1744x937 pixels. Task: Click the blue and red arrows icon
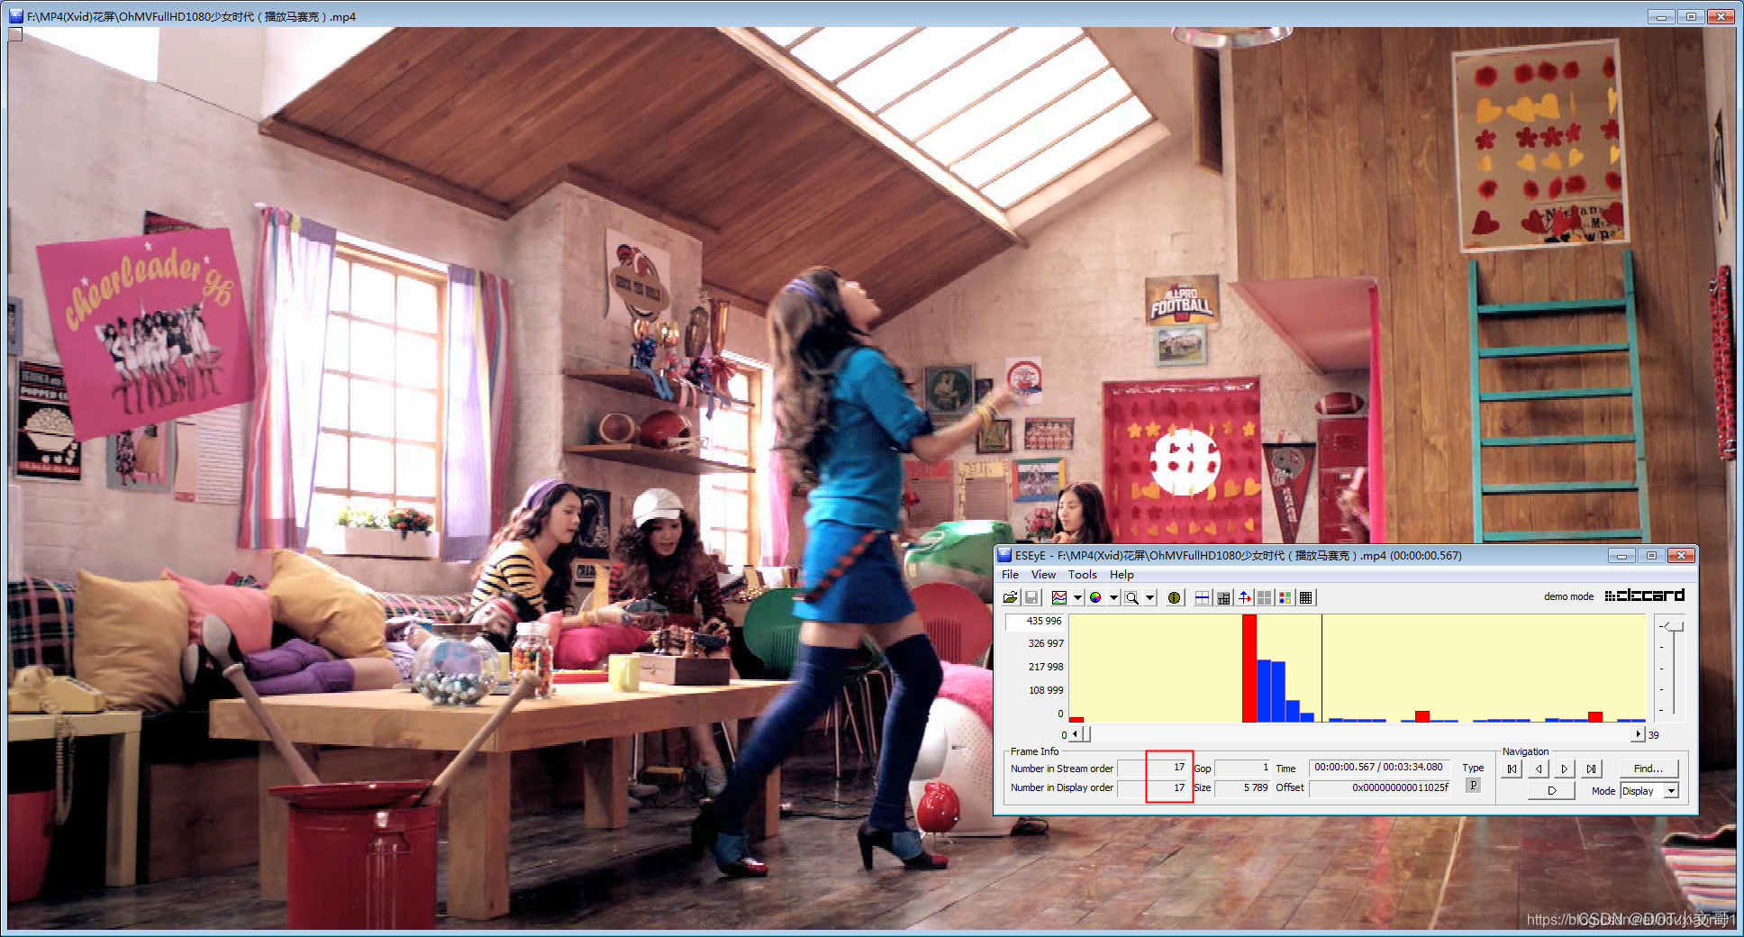point(1244,597)
